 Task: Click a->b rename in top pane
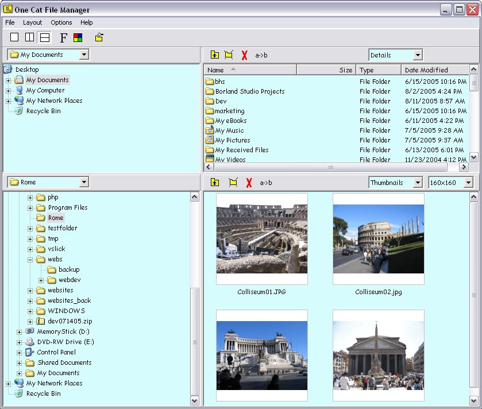(x=261, y=55)
